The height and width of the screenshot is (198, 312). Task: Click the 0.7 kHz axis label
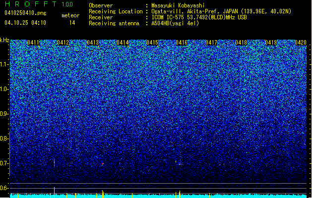[4, 163]
